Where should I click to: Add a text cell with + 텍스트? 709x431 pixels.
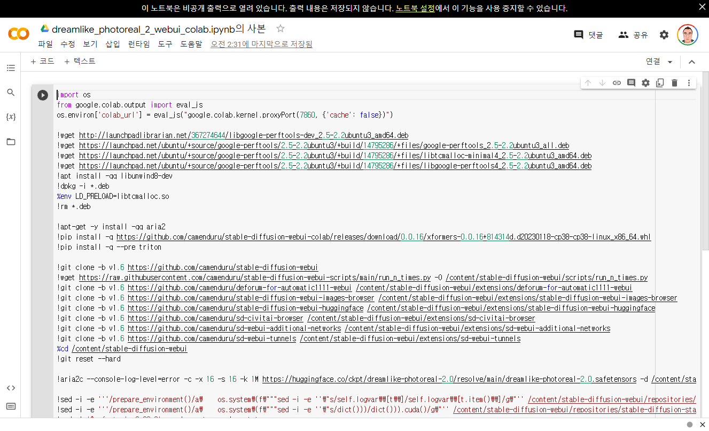80,61
